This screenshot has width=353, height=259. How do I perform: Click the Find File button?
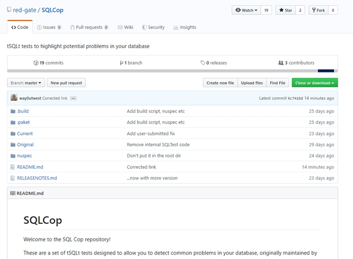(x=278, y=83)
